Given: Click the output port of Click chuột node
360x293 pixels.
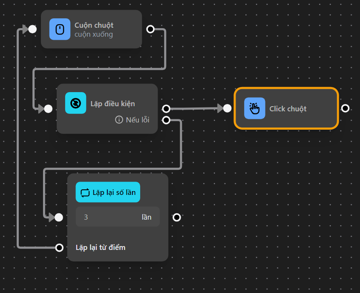Looking at the screenshot, I should 345,108.
